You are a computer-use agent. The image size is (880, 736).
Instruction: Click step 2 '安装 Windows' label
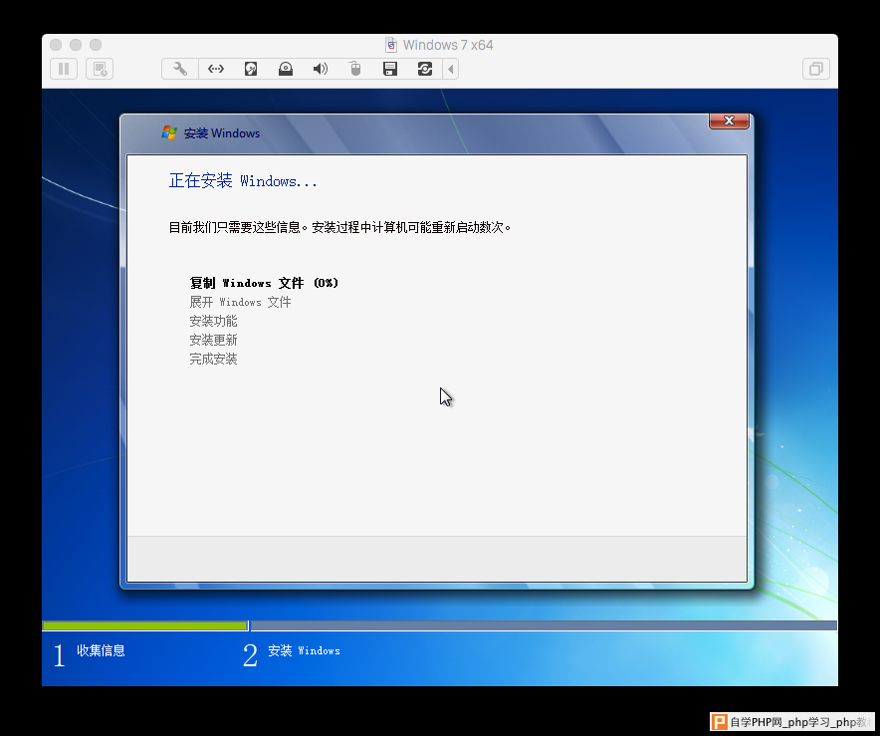pos(304,651)
